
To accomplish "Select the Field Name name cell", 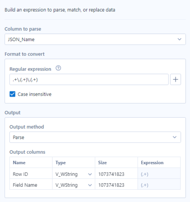I will (31, 185).
